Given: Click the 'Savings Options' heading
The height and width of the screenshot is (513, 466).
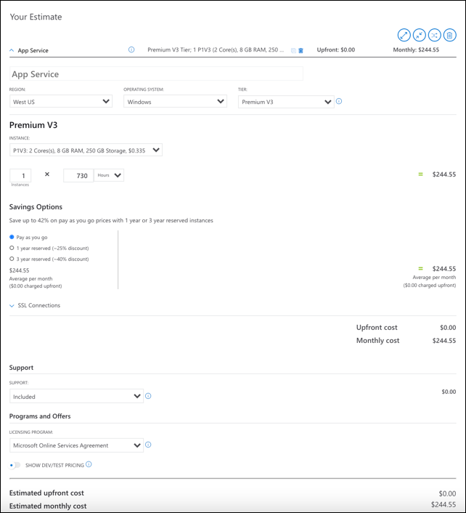Looking at the screenshot, I should (36, 207).
